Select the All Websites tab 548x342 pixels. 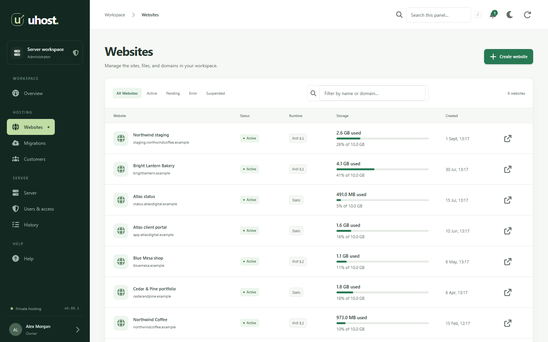127,93
